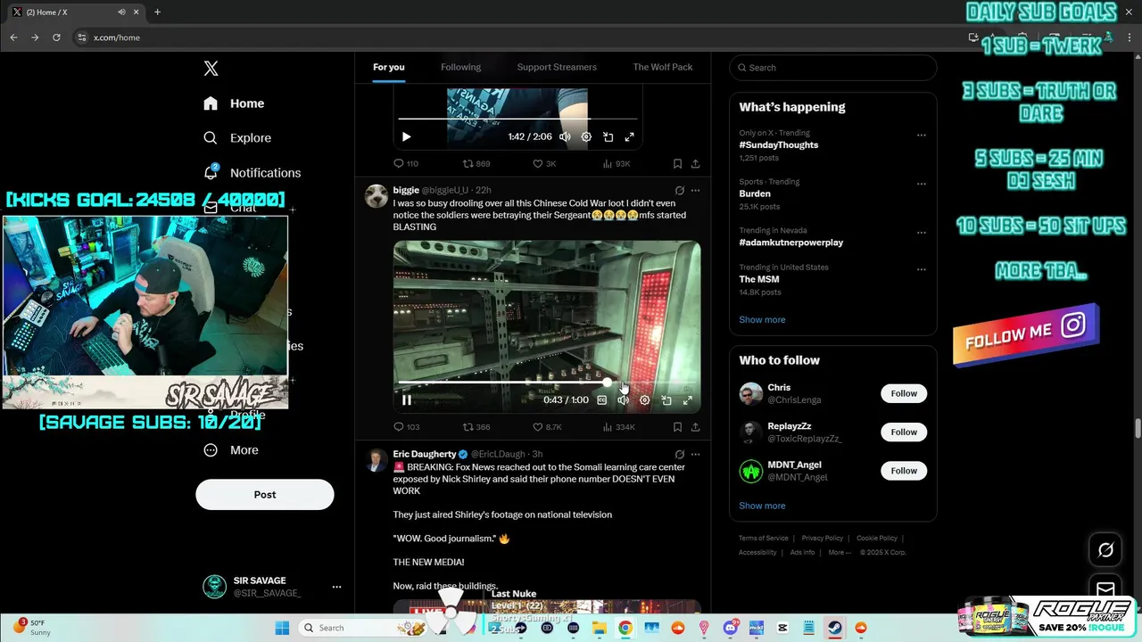
Task: Open Grok icon on Eric Daugherty's post
Action: [680, 455]
